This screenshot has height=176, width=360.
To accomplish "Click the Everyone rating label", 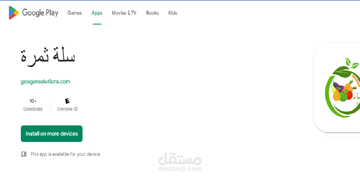I will 65,109.
